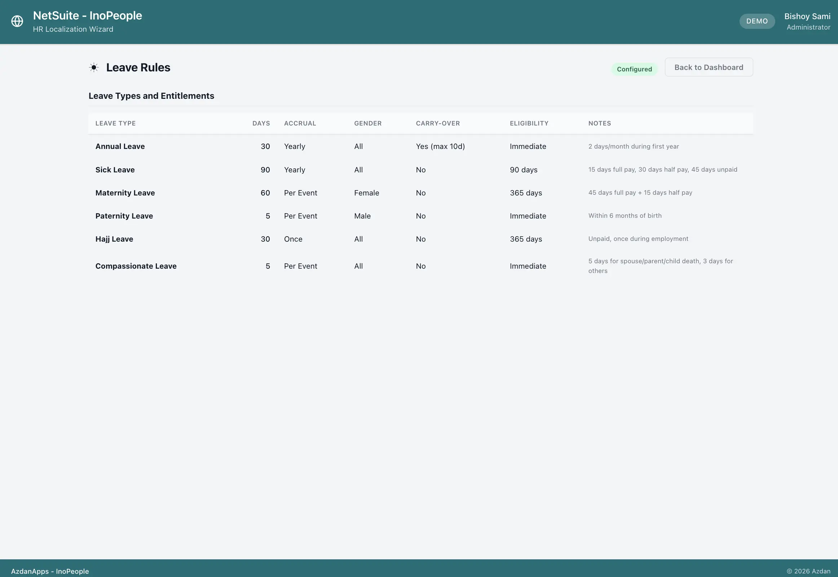Select the Hajj Leave row name
The width and height of the screenshot is (838, 577).
(114, 239)
